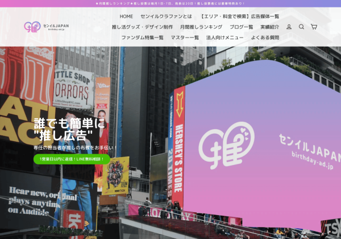Open the search magnifier icon

click(301, 27)
